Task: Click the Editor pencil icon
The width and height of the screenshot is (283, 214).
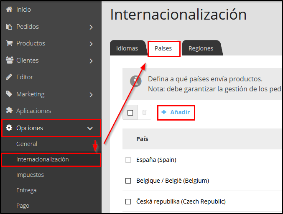Action: (x=9, y=77)
